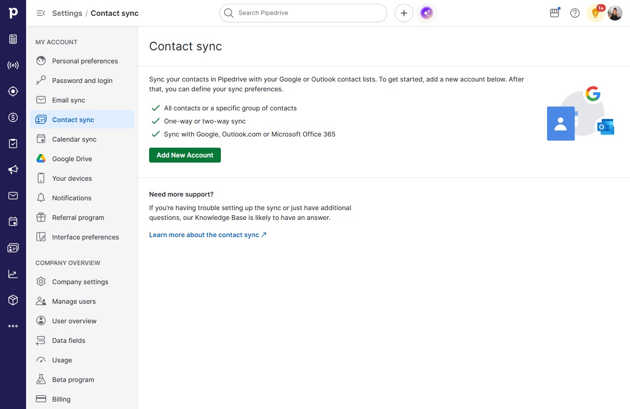Open Personal preferences settings

[82, 61]
